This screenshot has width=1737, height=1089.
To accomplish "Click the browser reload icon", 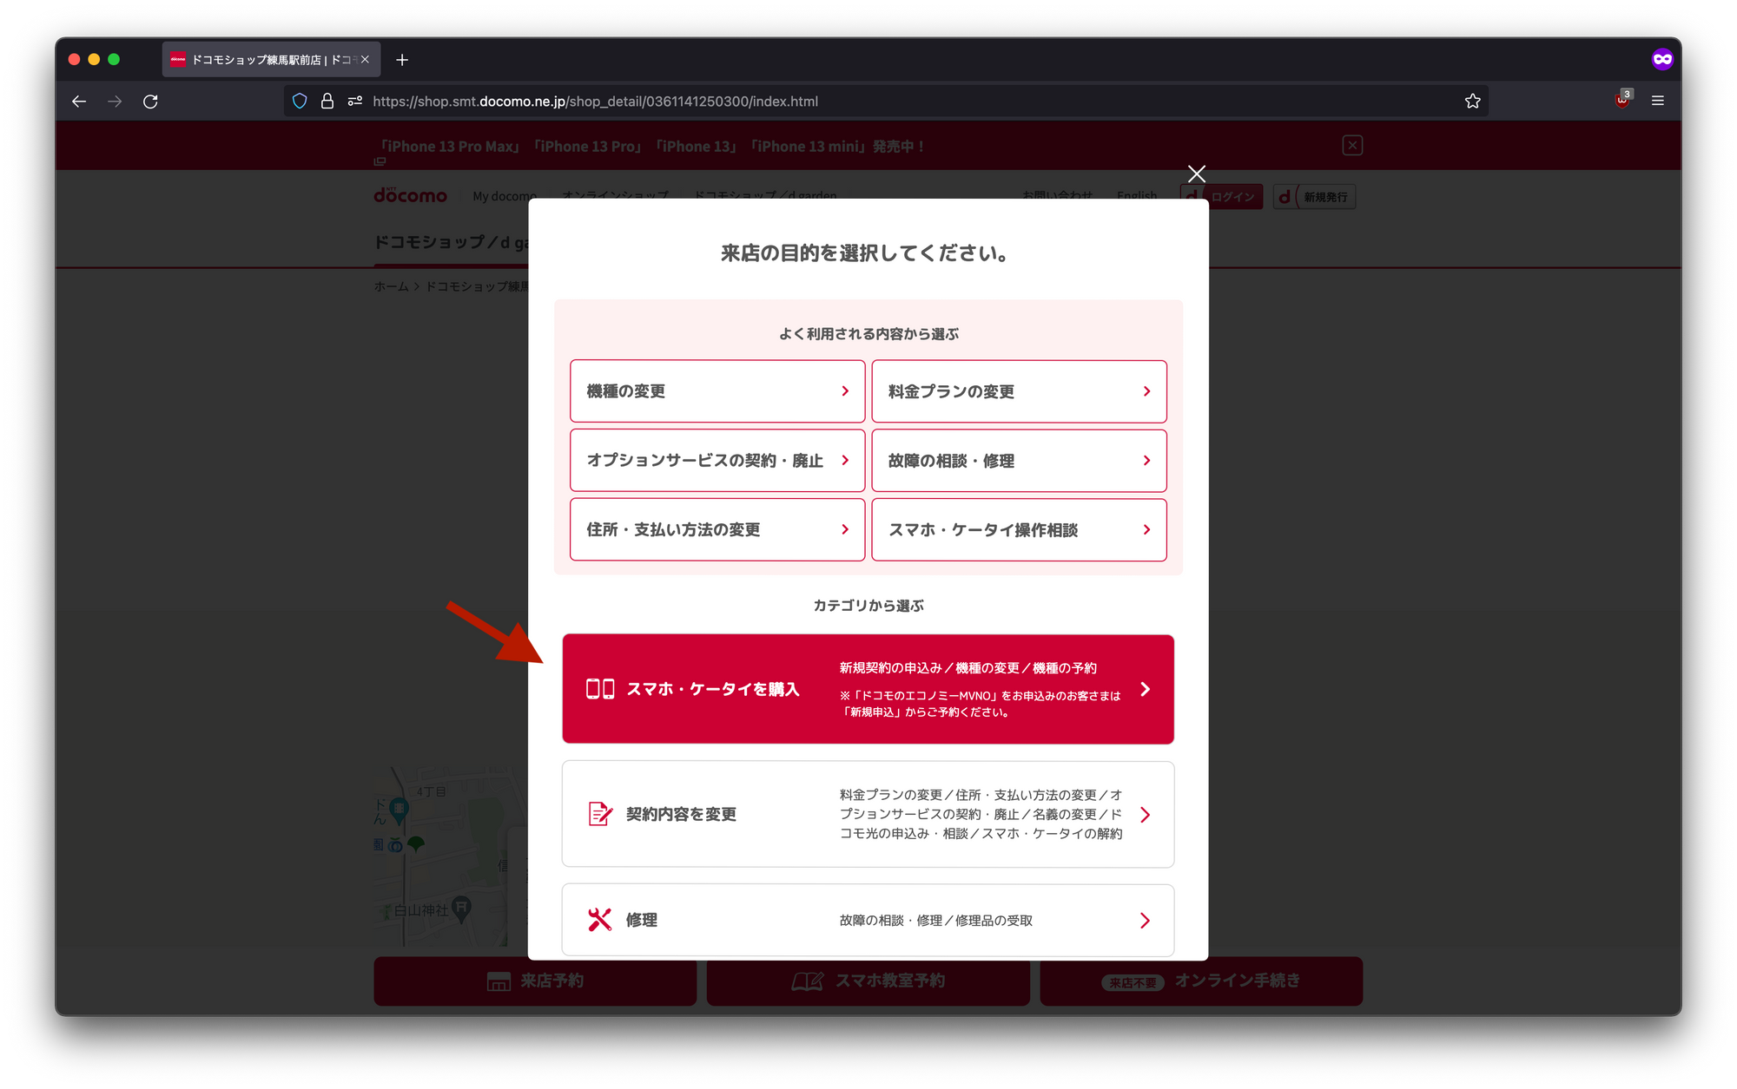I will (150, 102).
